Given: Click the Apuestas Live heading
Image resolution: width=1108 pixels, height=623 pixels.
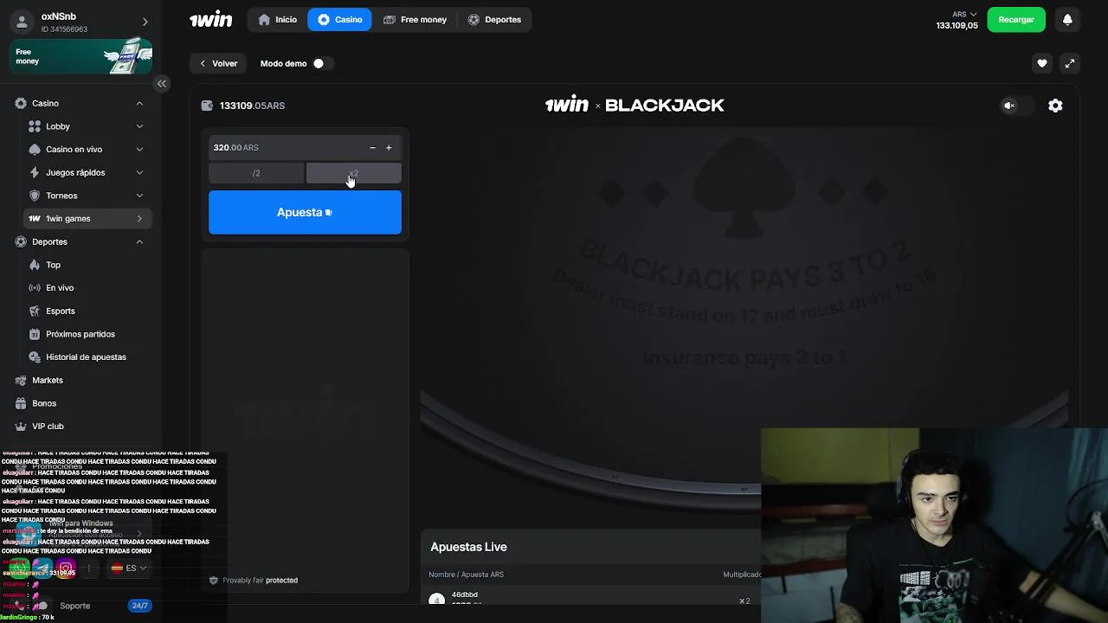Looking at the screenshot, I should coord(468,547).
